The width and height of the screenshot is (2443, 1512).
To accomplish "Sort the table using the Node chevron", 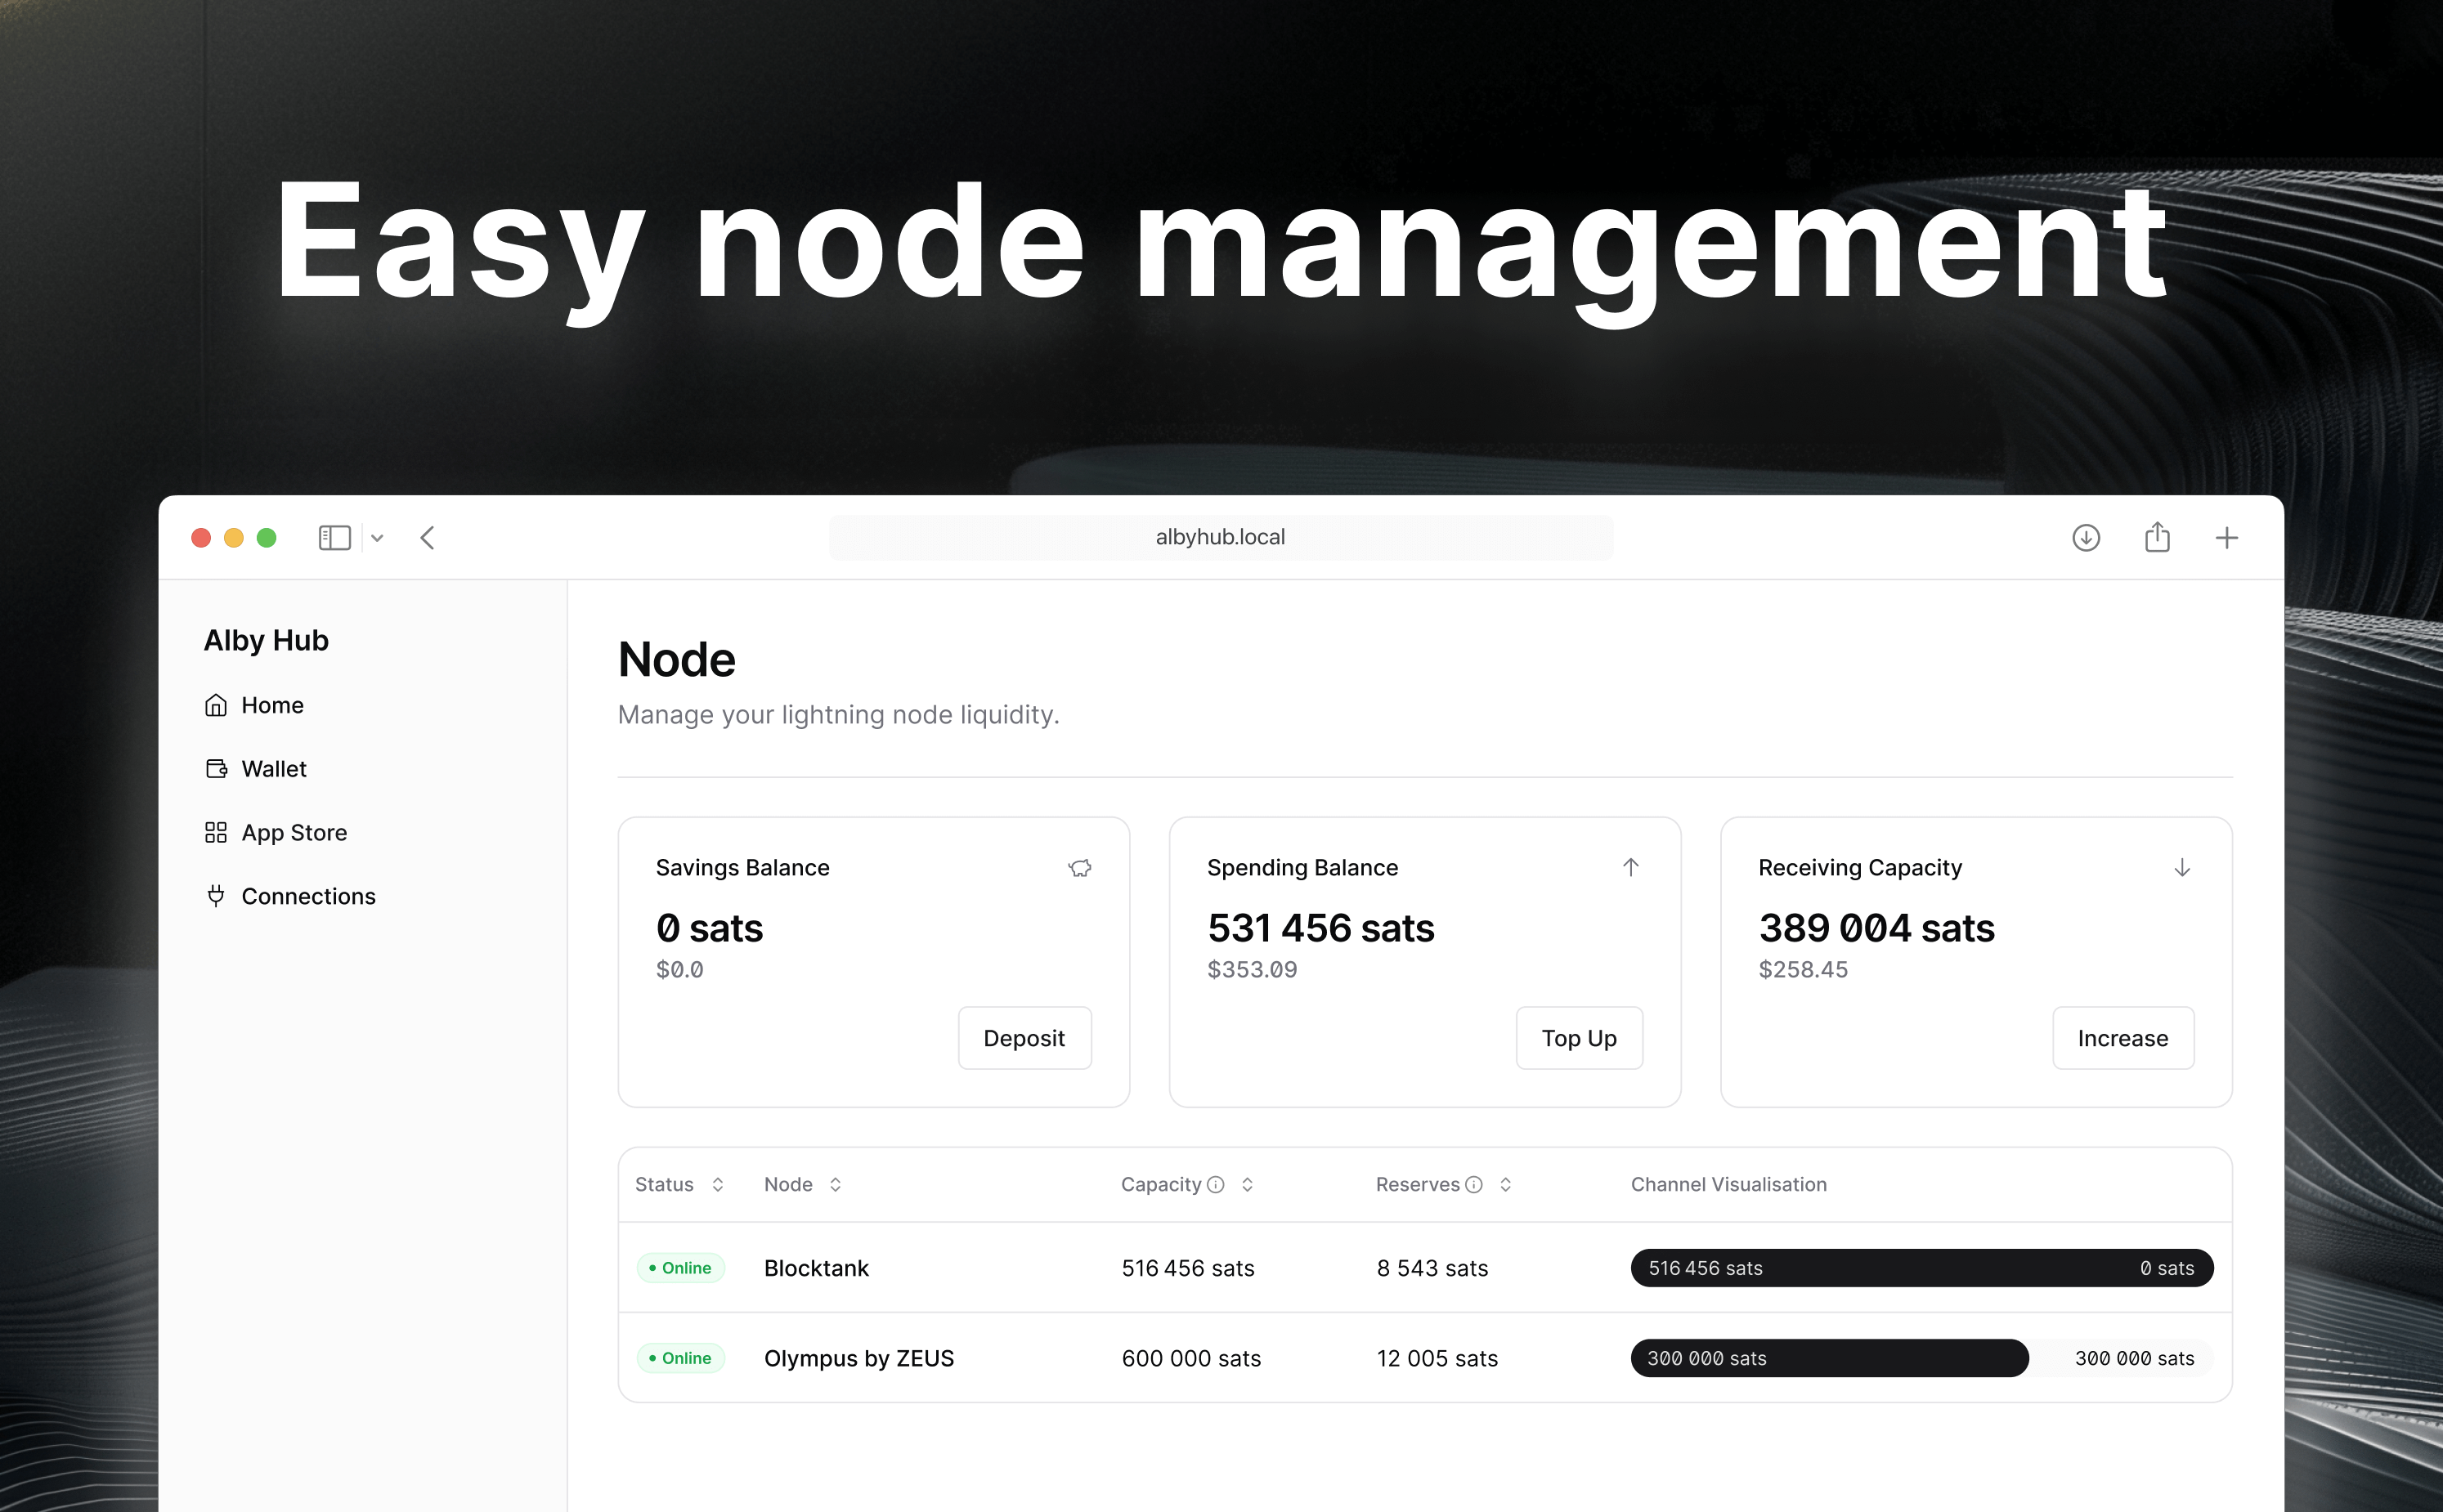I will pyautogui.click(x=838, y=1184).
